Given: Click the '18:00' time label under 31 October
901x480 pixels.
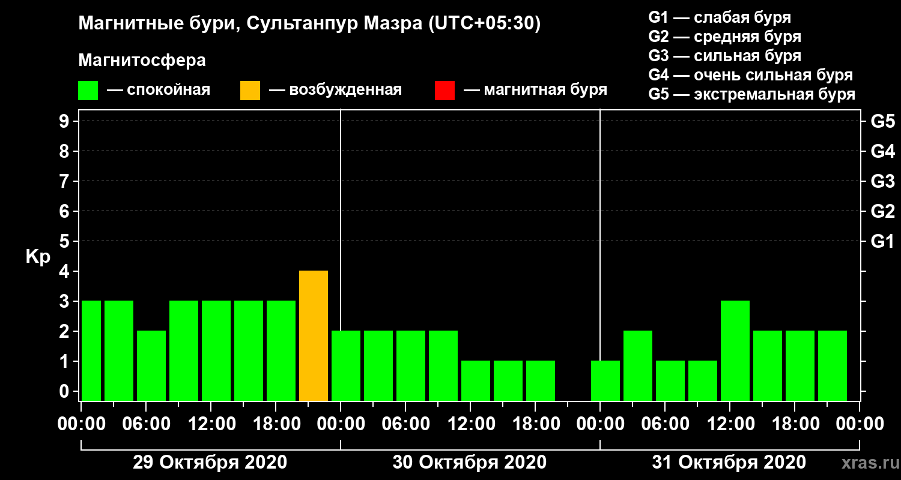Looking at the screenshot, I should pyautogui.click(x=795, y=424).
